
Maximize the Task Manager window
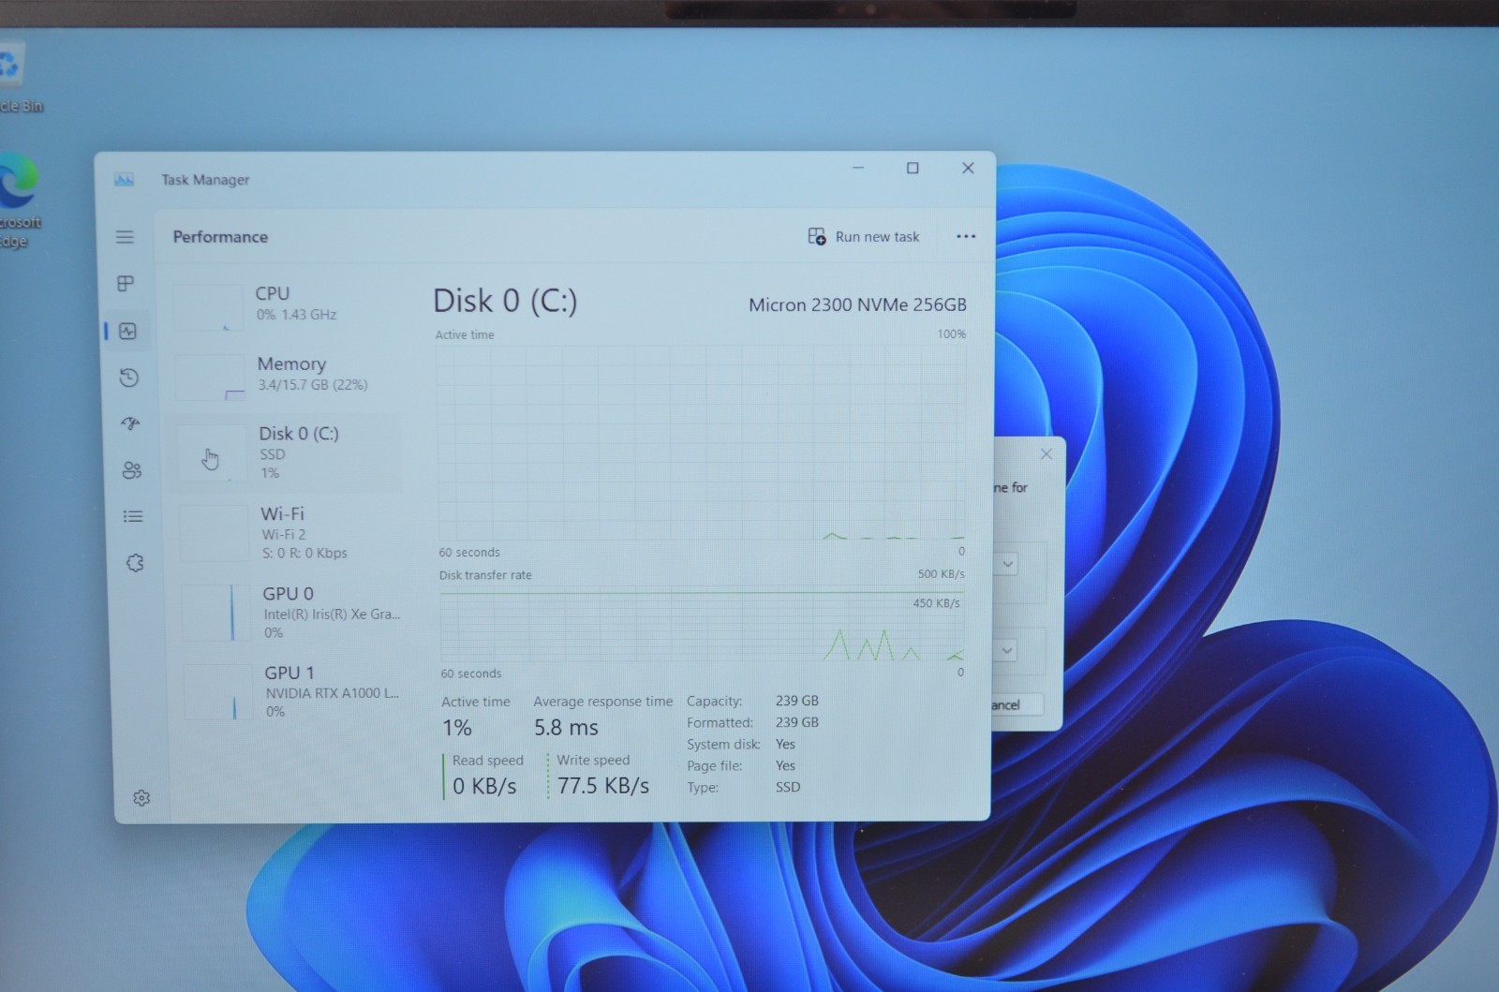[x=913, y=168]
